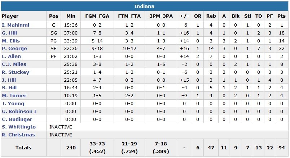Select M. Turner player link
The height and width of the screenshot is (158, 290).
point(14,96)
